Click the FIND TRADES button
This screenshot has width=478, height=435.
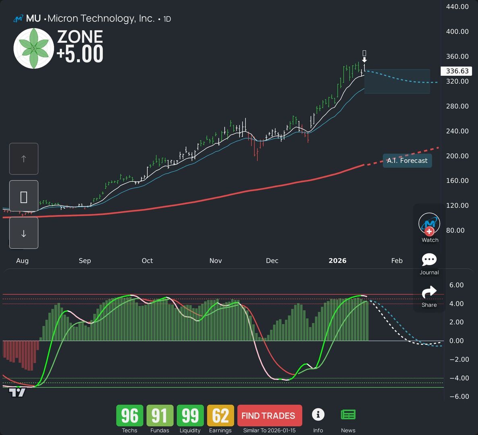tap(269, 416)
